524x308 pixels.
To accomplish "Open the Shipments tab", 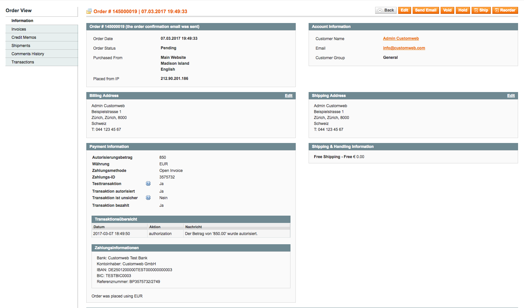I will (21, 46).
